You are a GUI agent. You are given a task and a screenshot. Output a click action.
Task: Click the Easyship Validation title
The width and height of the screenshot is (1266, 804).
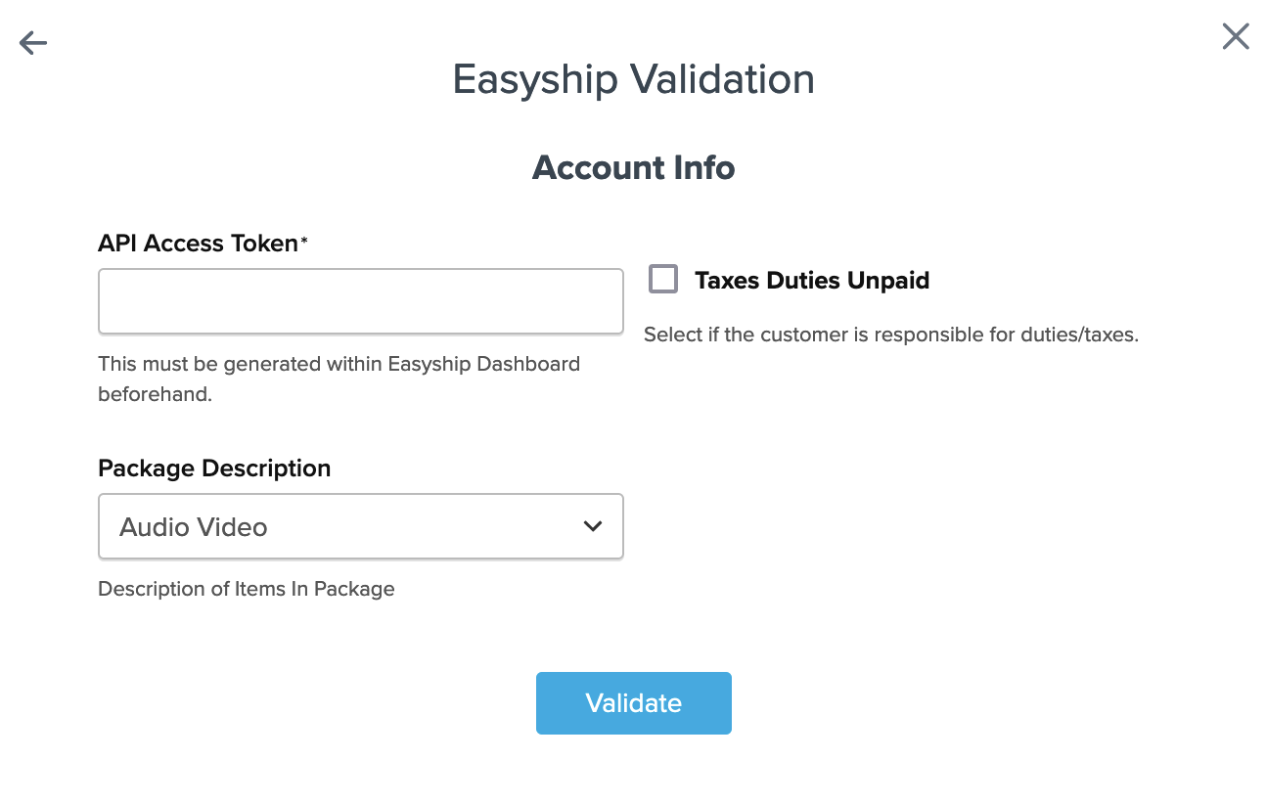[633, 79]
